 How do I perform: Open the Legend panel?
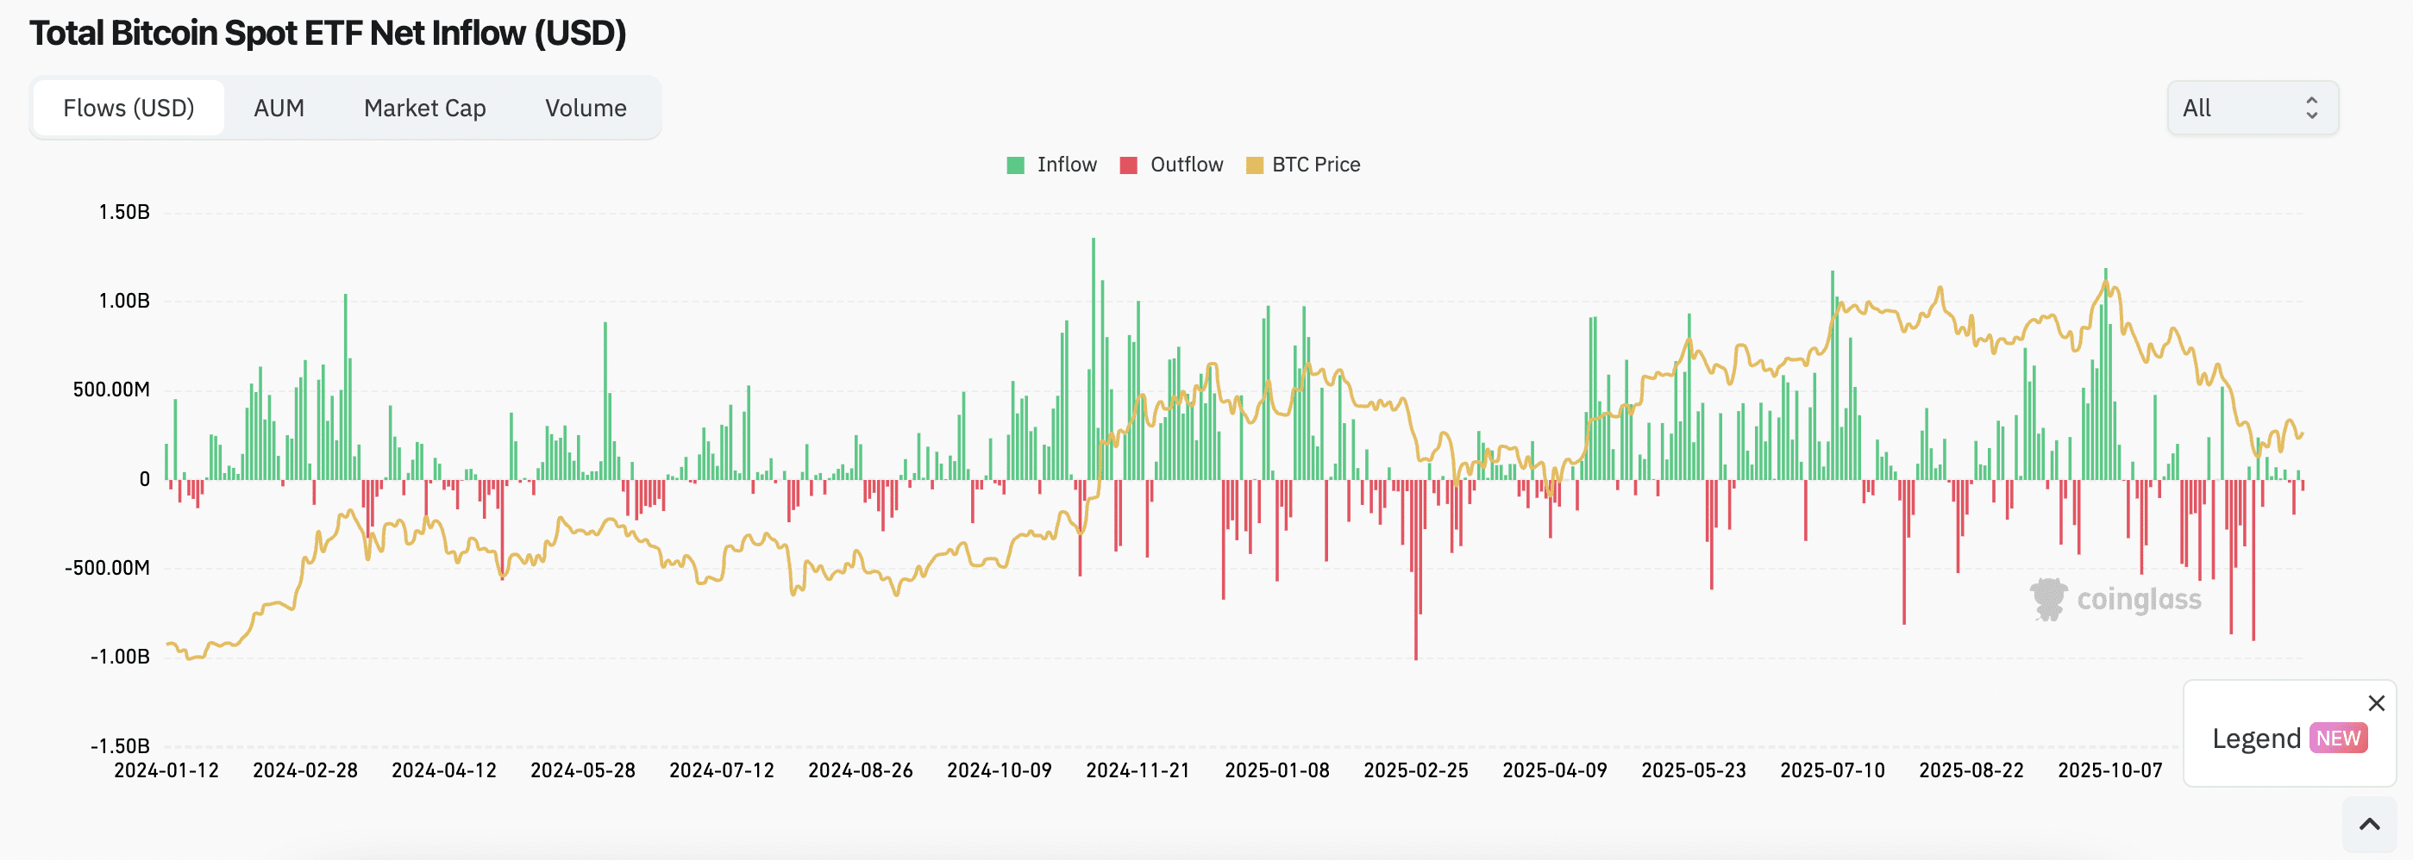2256,738
